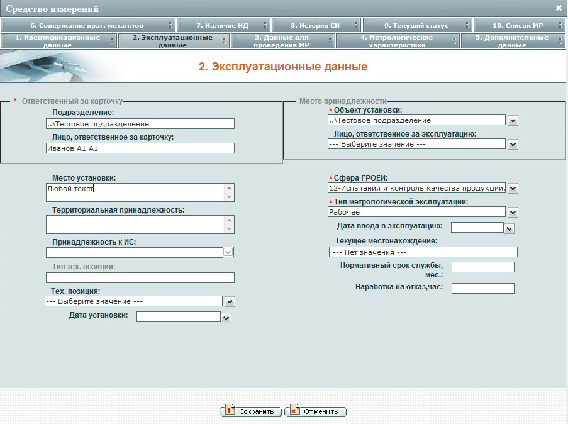Click scroll-up arrow in Территориальная принадлежность field
568x424 pixels.
coord(229,220)
